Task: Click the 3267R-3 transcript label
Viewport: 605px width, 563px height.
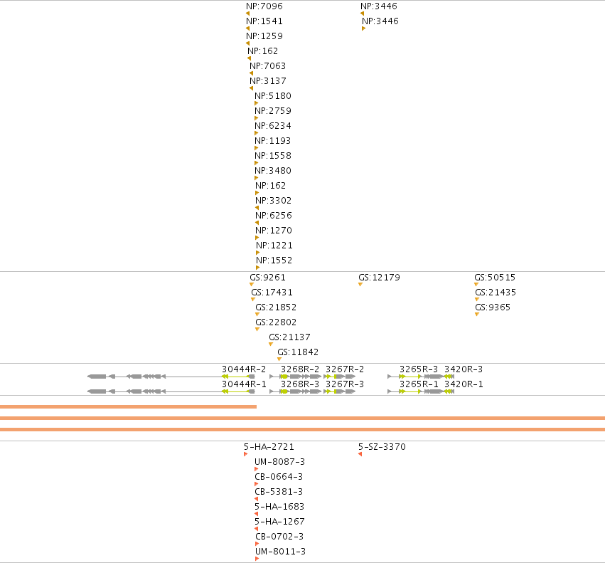Action: point(345,384)
